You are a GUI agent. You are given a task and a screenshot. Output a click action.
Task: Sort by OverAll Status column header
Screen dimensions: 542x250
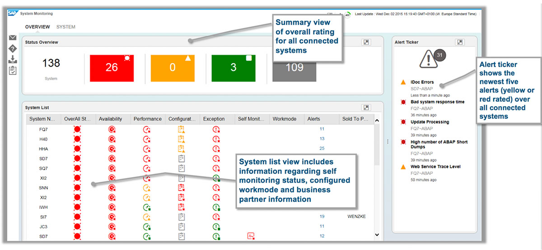pyautogui.click(x=77, y=119)
